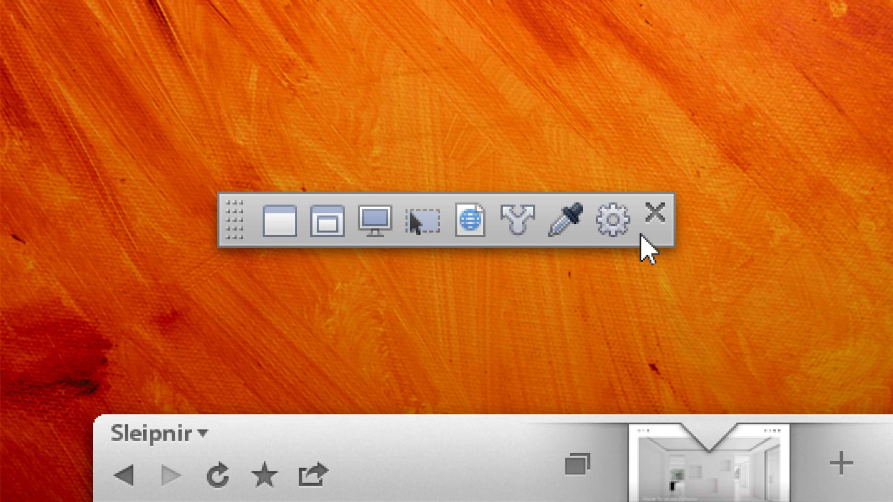Click the dotted grip handle on toolbar
893x502 pixels.
click(234, 220)
